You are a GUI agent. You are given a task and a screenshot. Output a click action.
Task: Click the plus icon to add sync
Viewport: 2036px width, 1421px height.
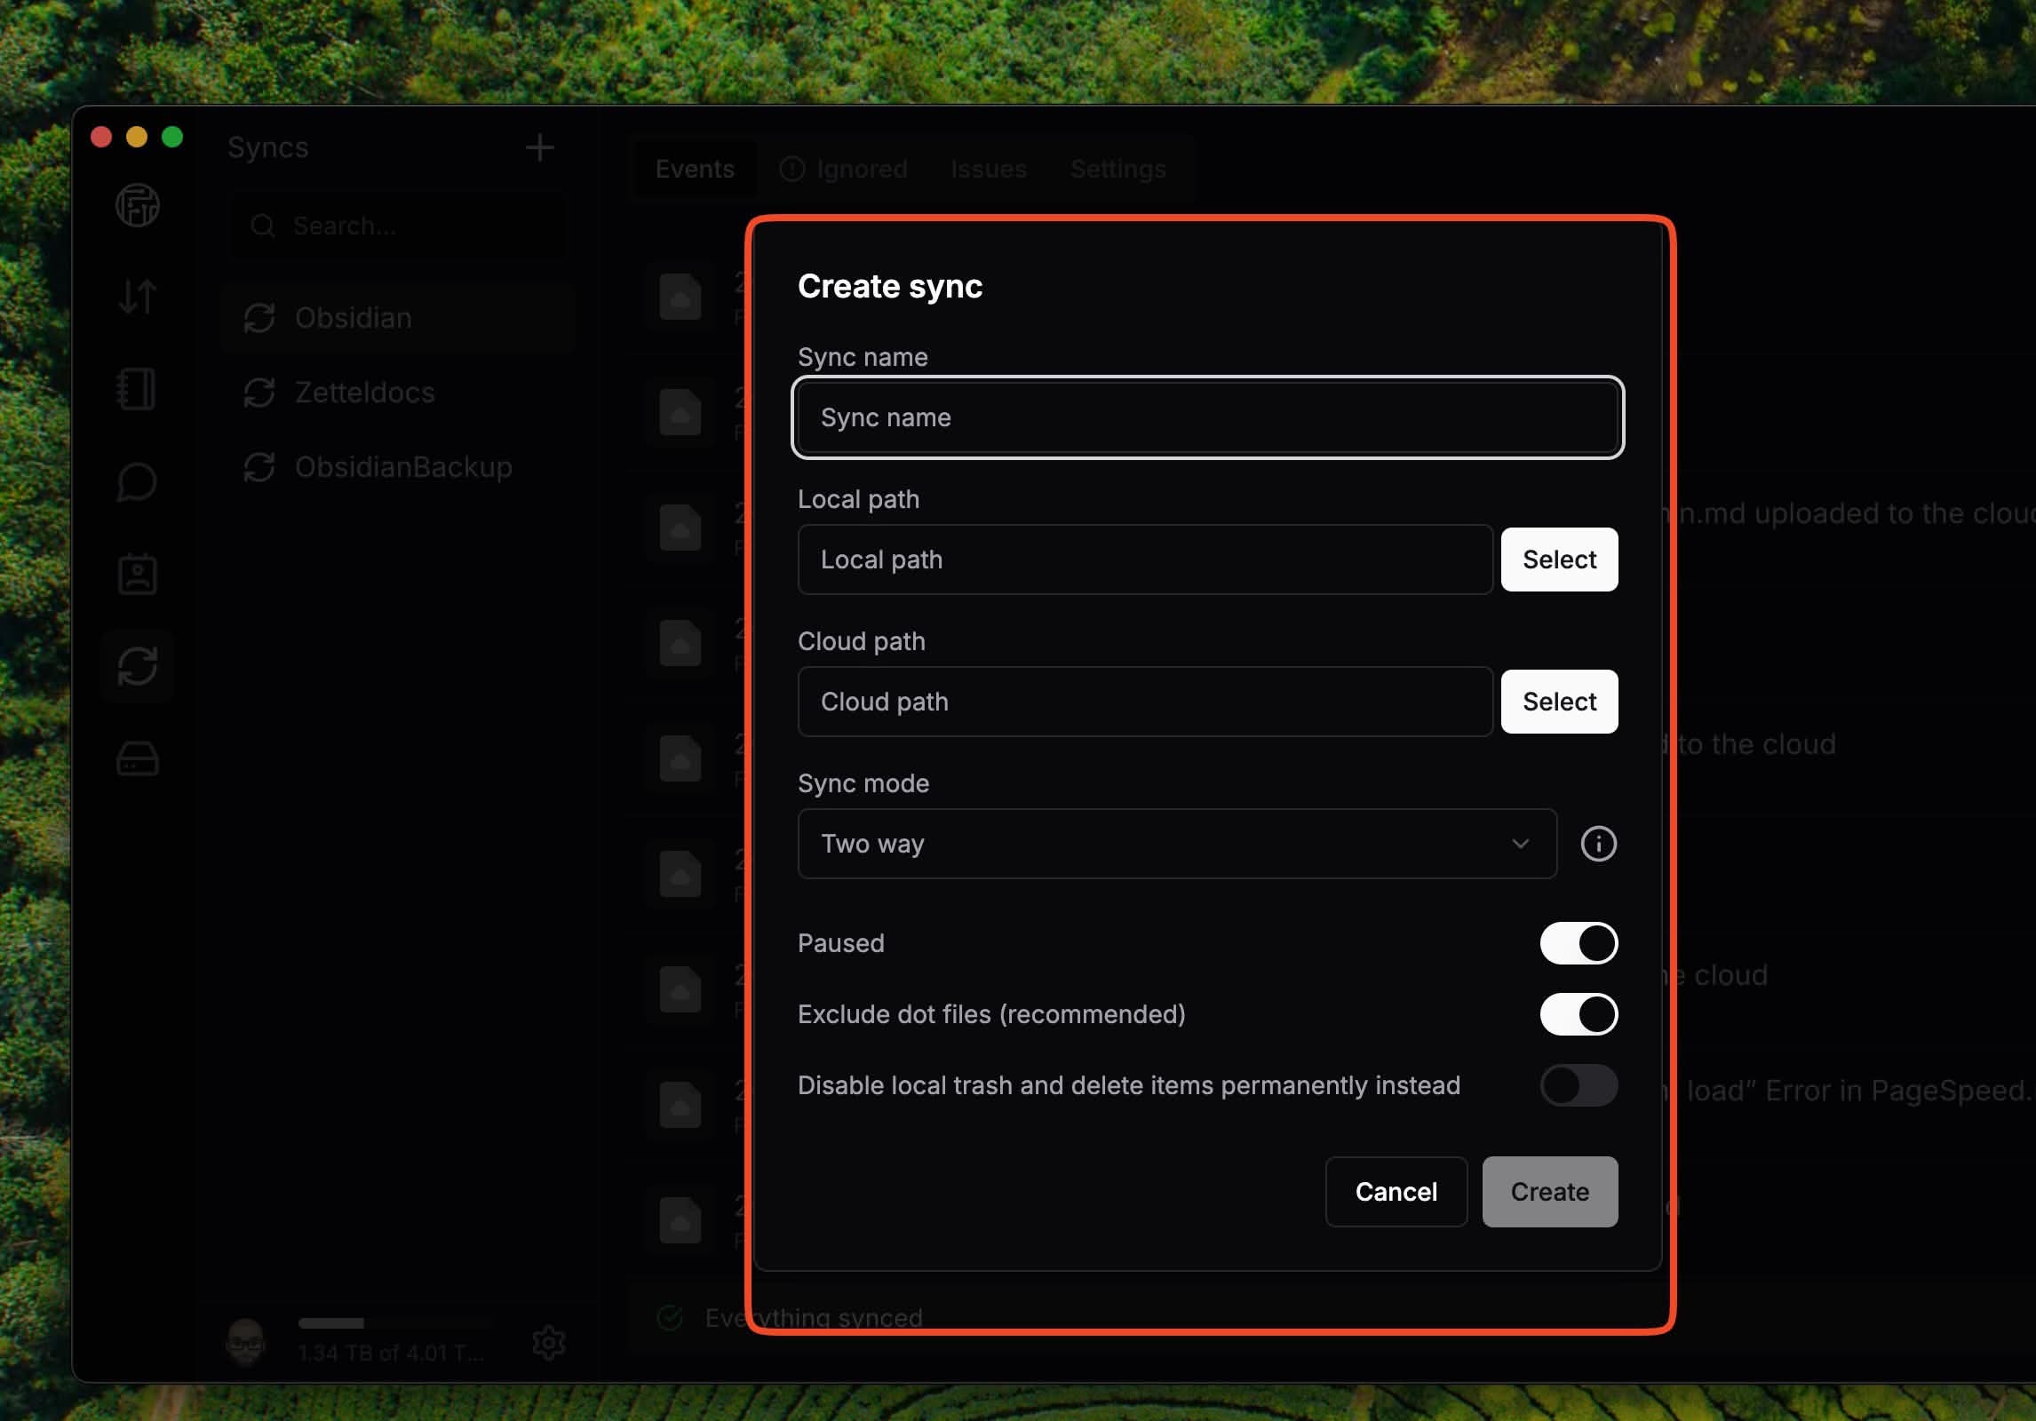pos(539,147)
